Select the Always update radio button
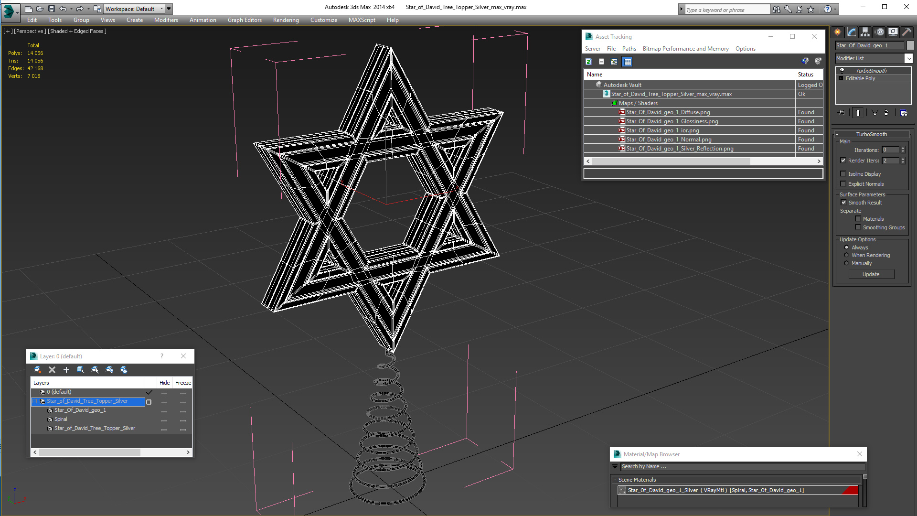The height and width of the screenshot is (516, 917). (846, 247)
